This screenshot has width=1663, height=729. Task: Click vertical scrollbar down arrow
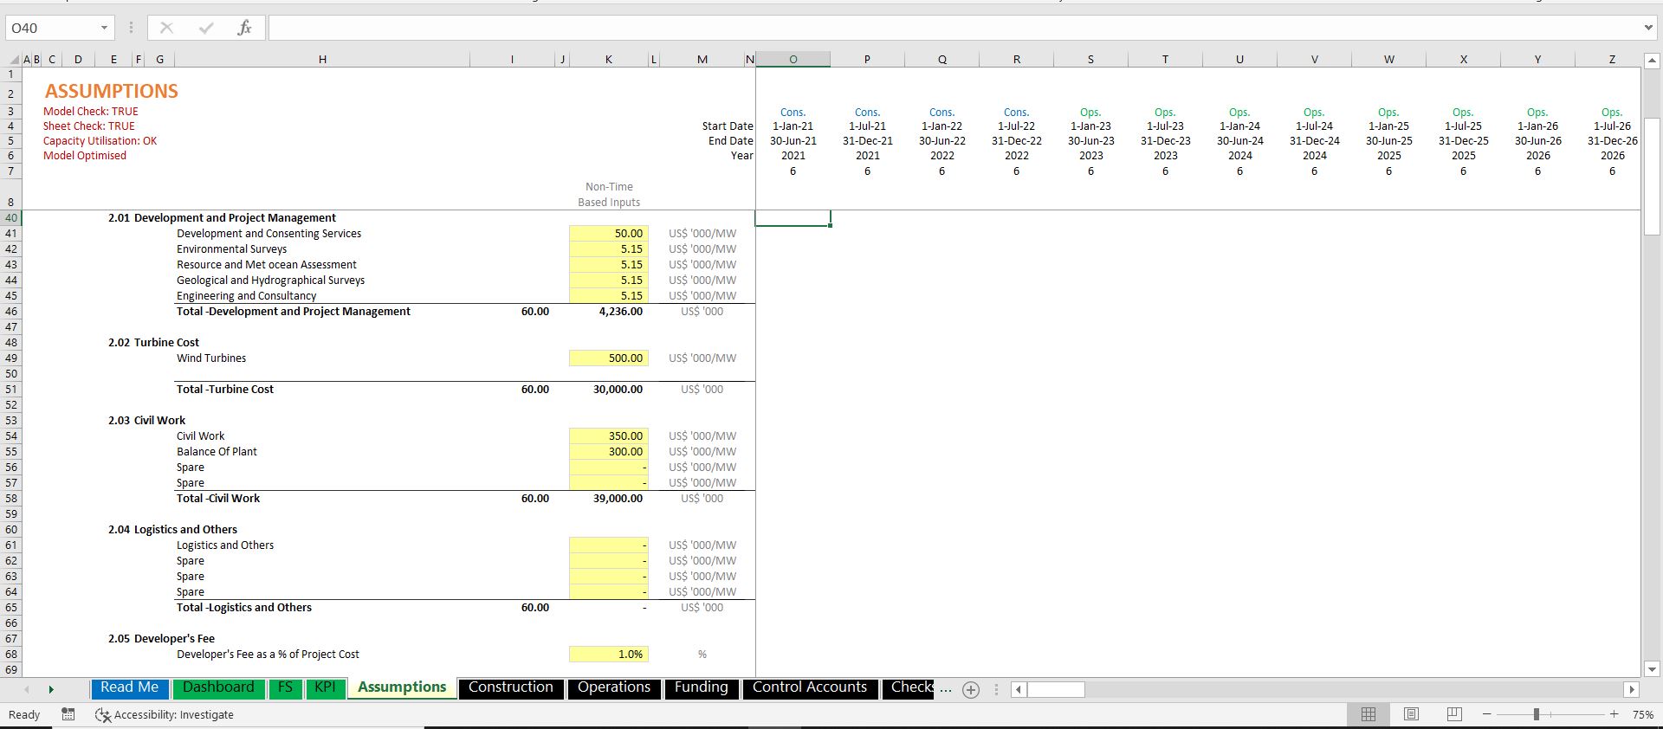click(x=1652, y=669)
